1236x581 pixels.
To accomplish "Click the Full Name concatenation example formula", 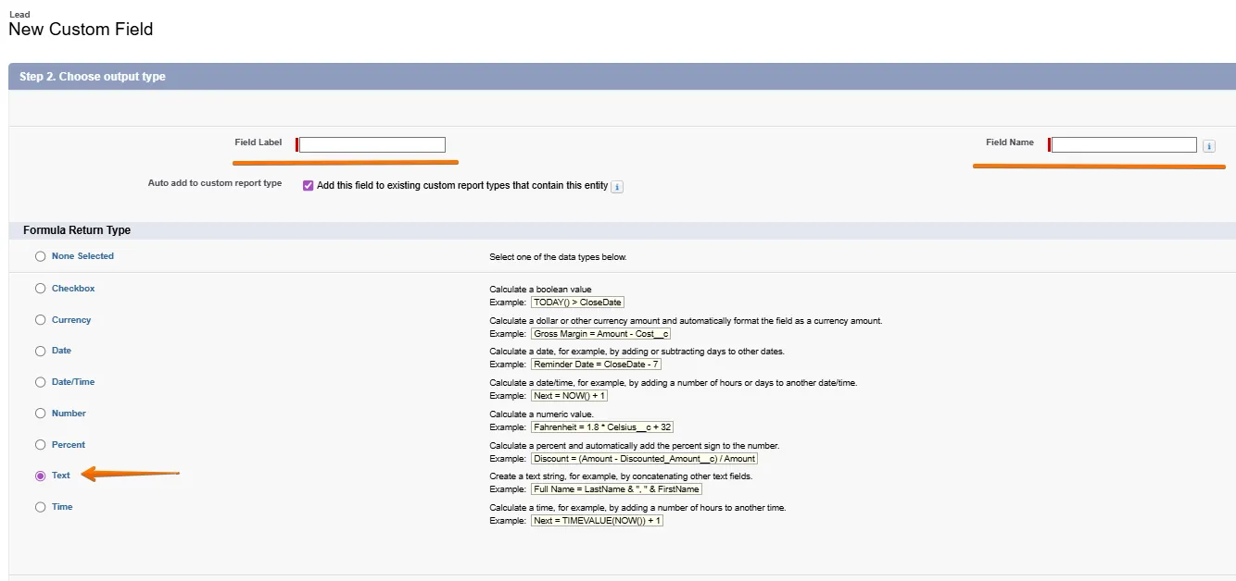I will (616, 489).
